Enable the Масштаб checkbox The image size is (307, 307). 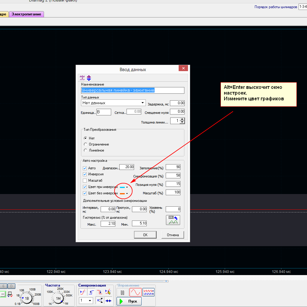(x=85, y=180)
